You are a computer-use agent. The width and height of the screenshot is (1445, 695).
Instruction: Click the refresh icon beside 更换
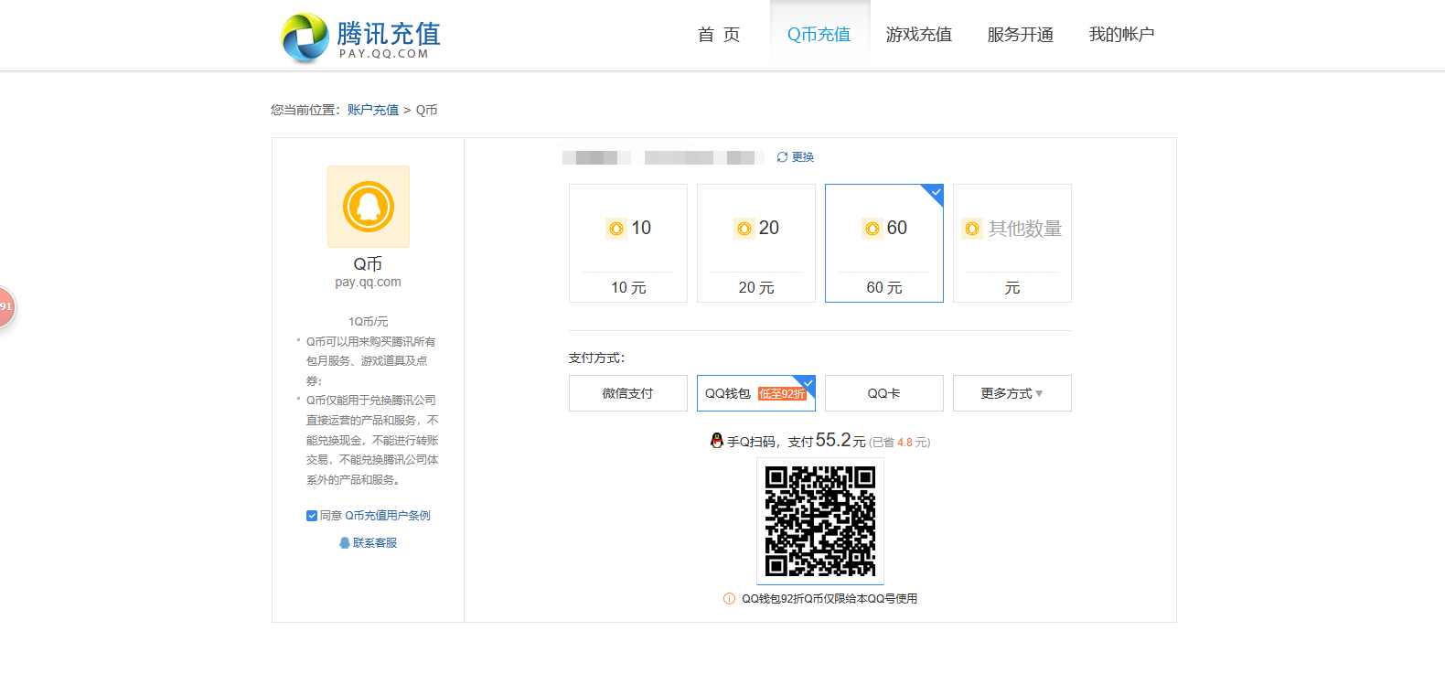(782, 157)
